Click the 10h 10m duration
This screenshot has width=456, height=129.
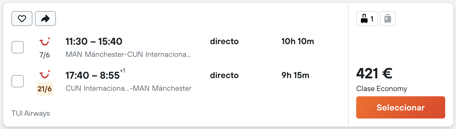pos(298,41)
